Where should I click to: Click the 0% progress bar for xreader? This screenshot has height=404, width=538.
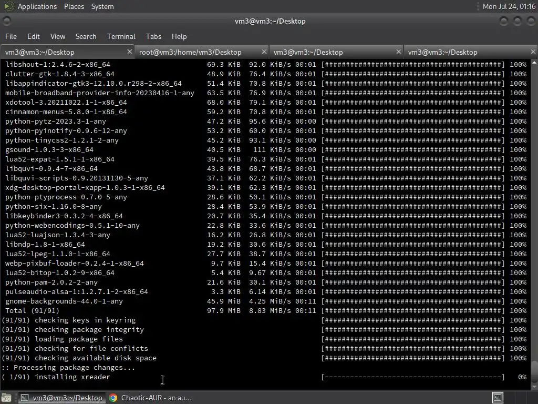tap(413, 377)
